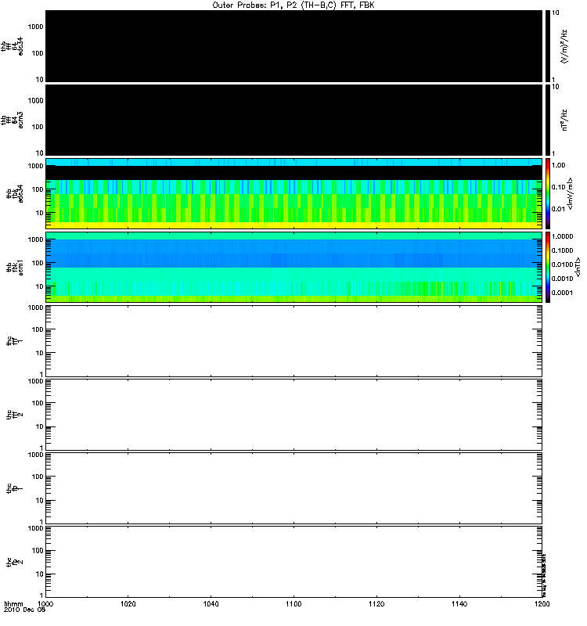Click the '1100' time tick label
This screenshot has width=587, height=626.
293,603
